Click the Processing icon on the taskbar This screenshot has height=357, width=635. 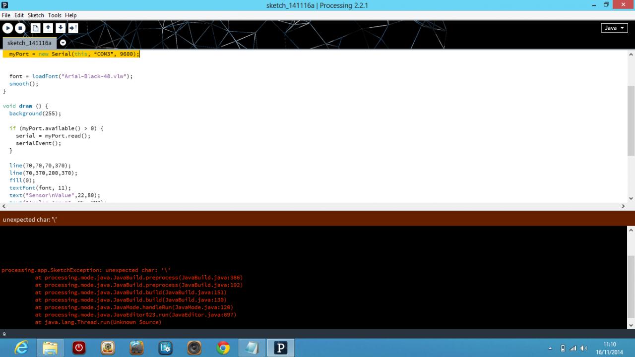pyautogui.click(x=281, y=348)
